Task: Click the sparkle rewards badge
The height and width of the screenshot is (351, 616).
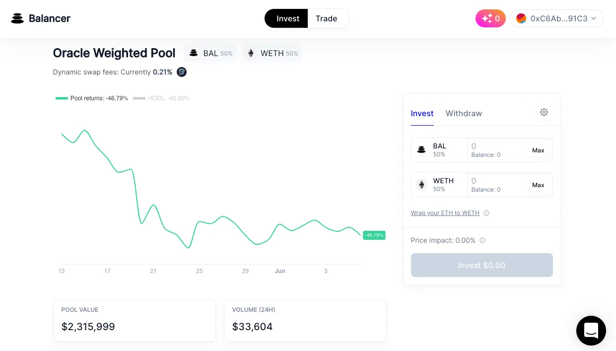Action: point(490,18)
